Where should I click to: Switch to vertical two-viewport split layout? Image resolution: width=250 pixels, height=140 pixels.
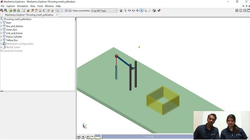[241, 10]
